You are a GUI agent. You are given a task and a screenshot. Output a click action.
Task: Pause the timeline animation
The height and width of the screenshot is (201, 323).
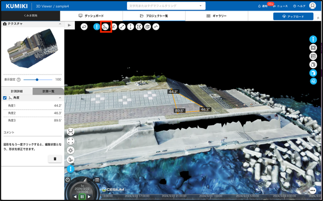82,197
